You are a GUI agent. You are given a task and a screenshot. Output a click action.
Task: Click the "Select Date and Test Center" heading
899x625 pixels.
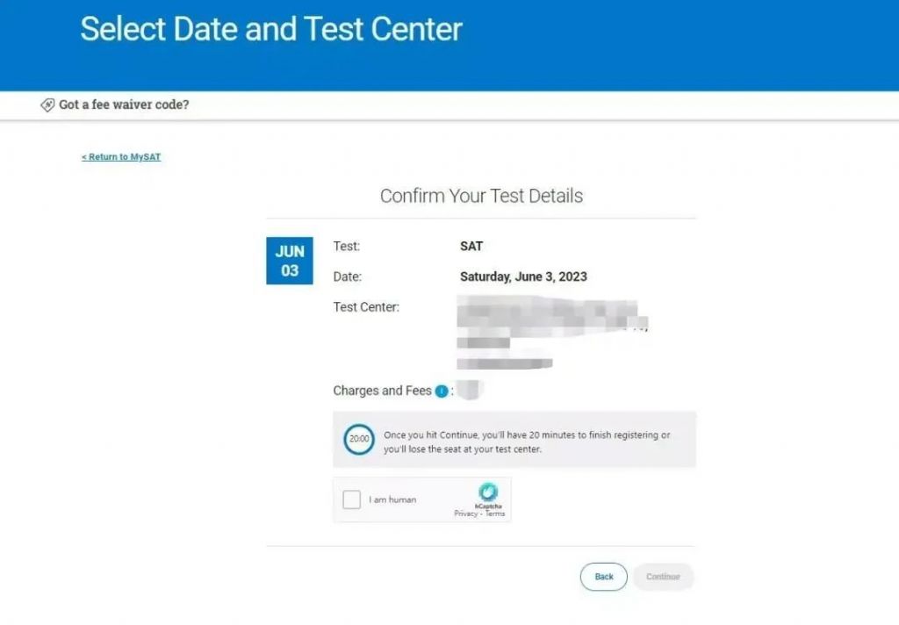pyautogui.click(x=271, y=30)
